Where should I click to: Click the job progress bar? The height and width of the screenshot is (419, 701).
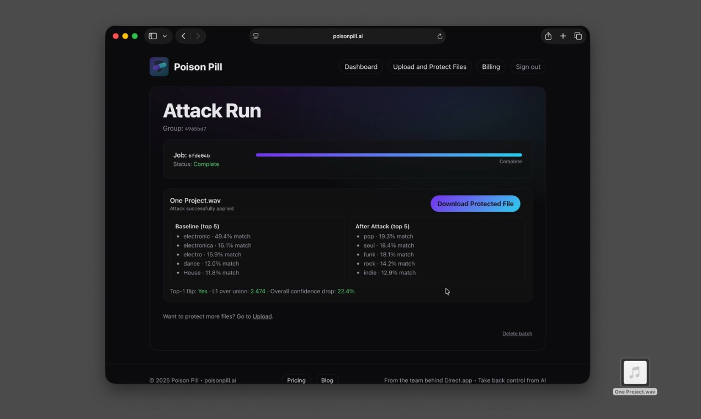point(389,155)
